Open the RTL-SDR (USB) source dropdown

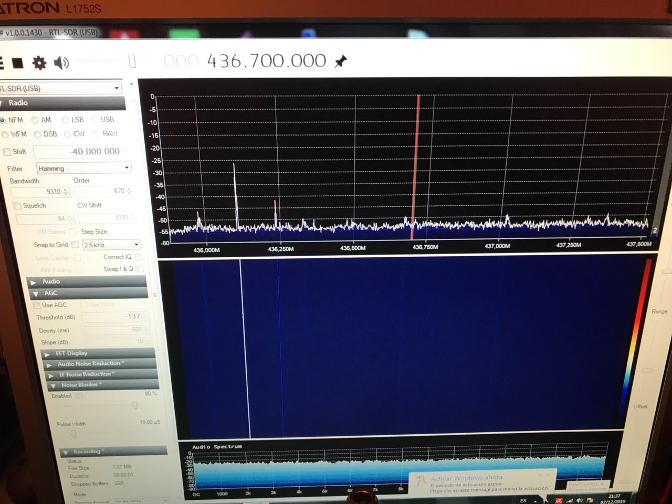(x=60, y=88)
